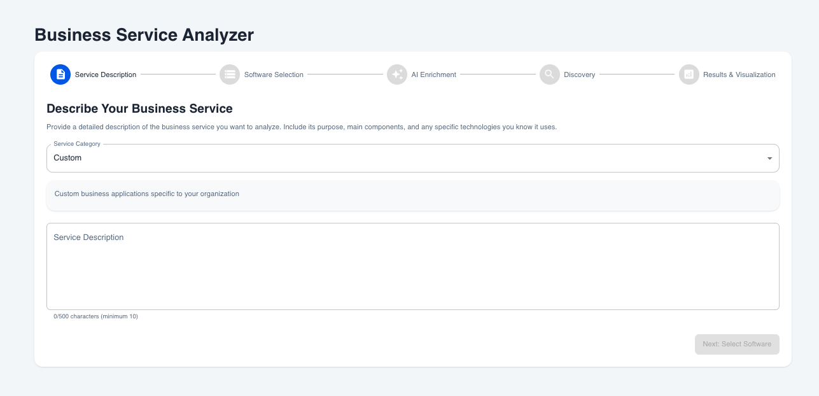
Task: Click the custom business applications info box
Action: click(412, 194)
